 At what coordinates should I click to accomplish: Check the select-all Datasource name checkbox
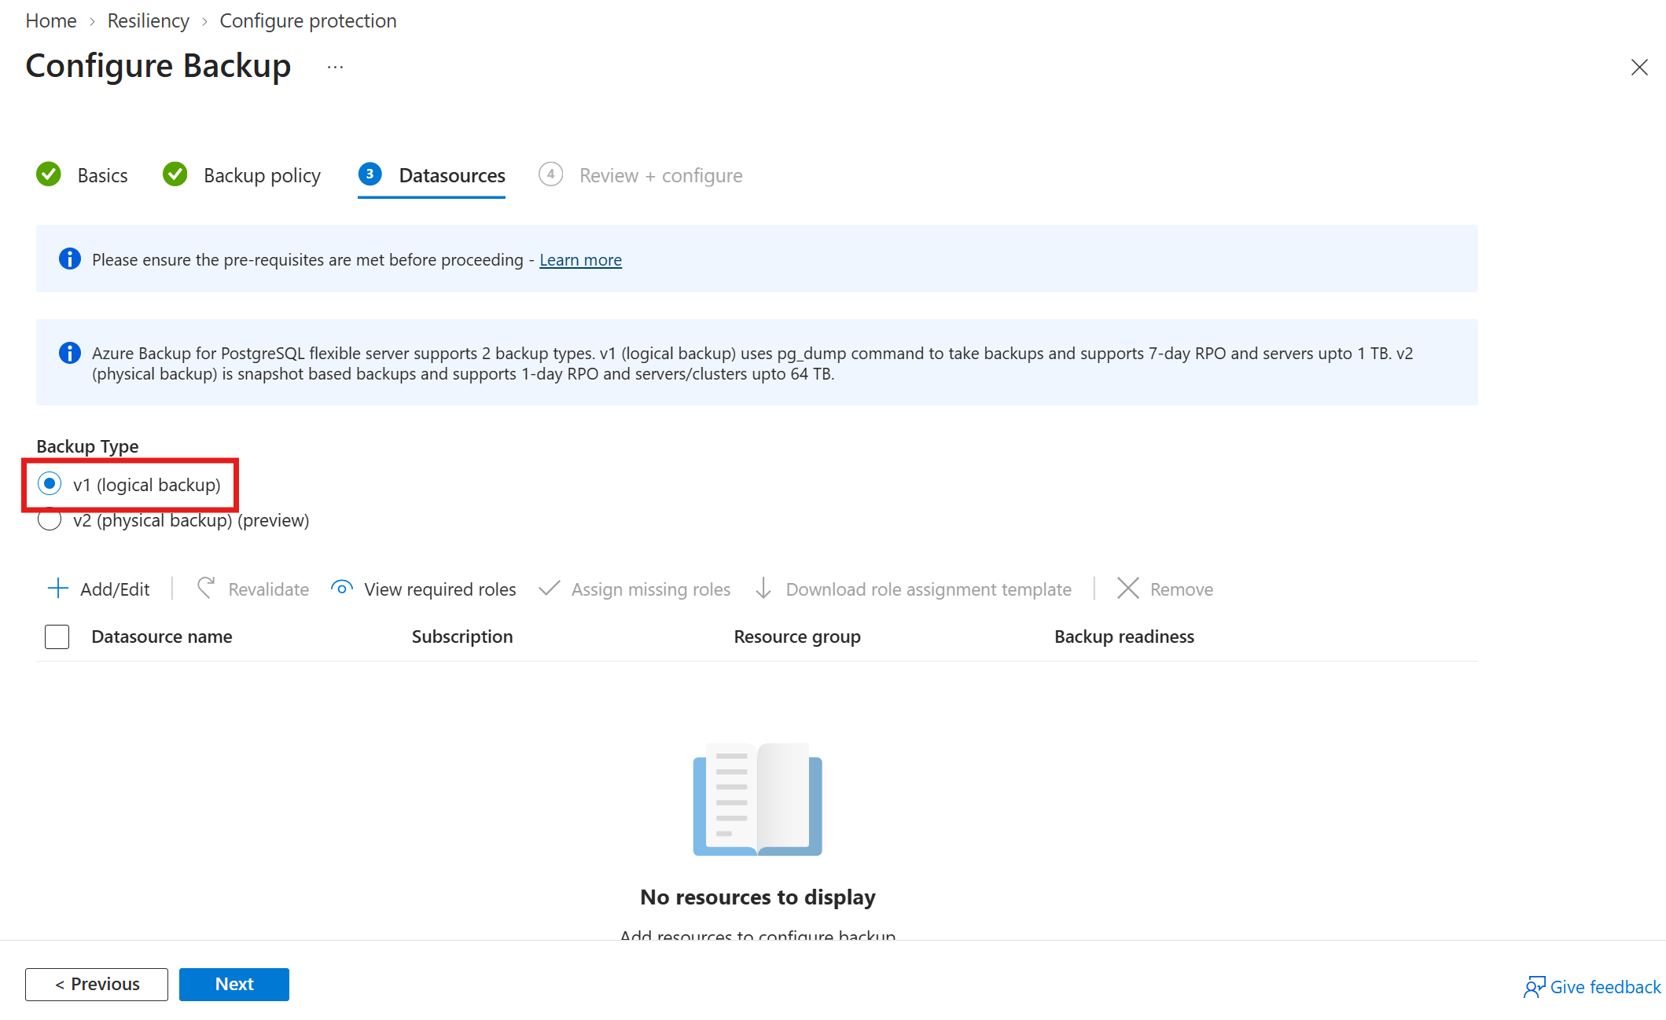(x=57, y=637)
